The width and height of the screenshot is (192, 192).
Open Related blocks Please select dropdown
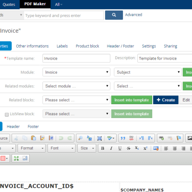pos(76,100)
